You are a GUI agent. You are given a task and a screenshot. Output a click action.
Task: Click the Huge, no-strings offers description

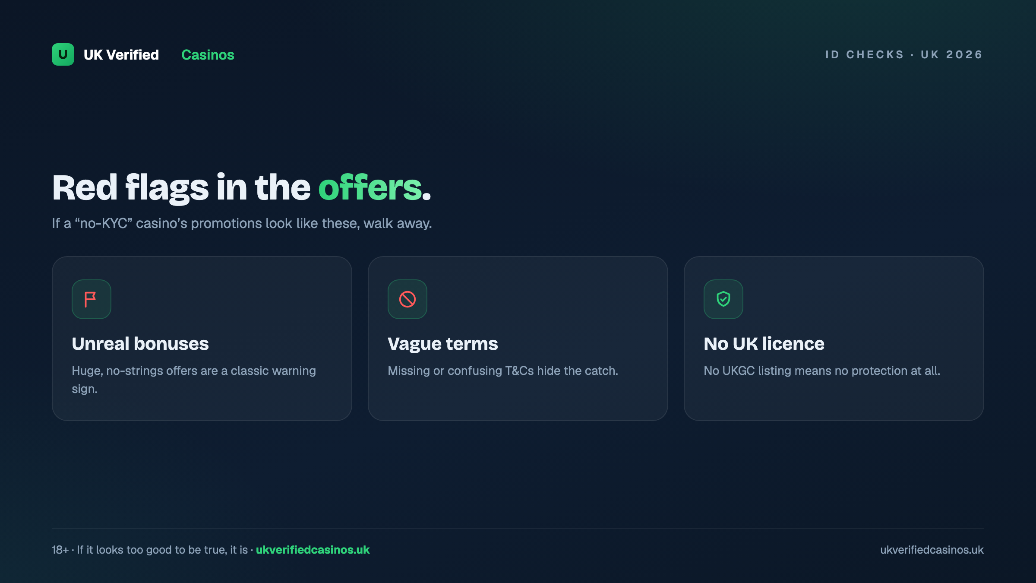tap(194, 380)
